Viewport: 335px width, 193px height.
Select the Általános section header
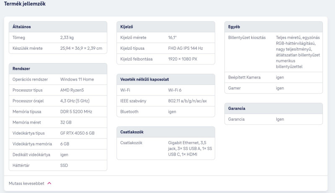click(x=58, y=27)
